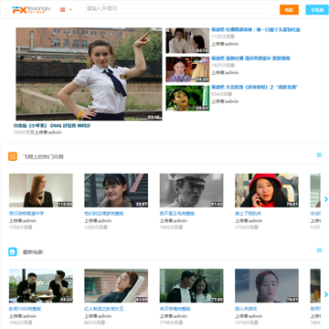This screenshot has width=329, height=329.
Task: Click the orange hot content section icon
Action: 13,156
